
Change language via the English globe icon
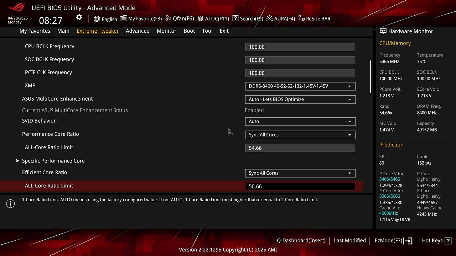105,19
